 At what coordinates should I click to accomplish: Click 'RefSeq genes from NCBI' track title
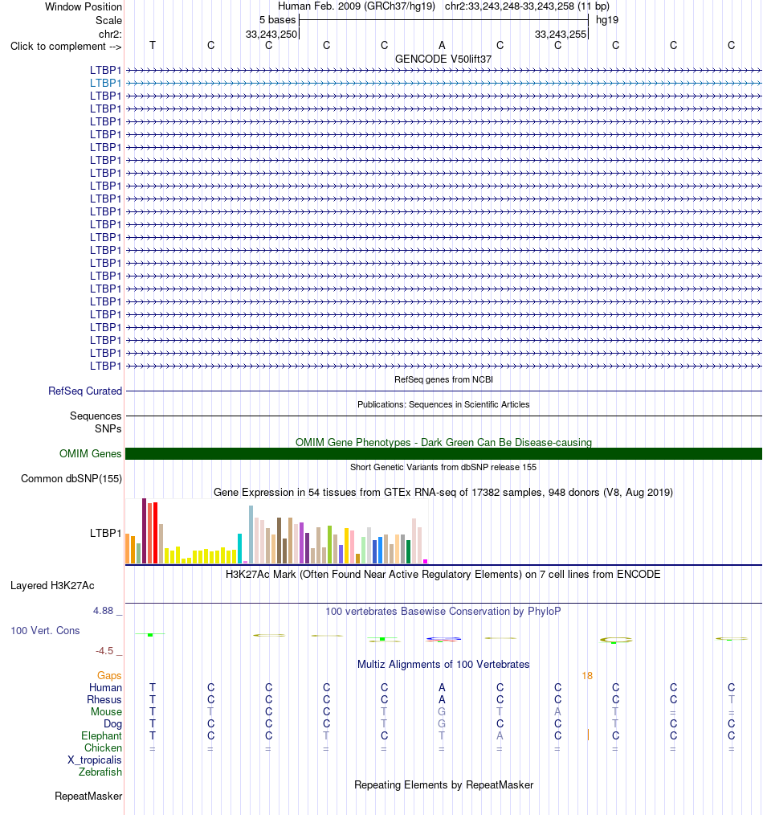pyautogui.click(x=443, y=379)
